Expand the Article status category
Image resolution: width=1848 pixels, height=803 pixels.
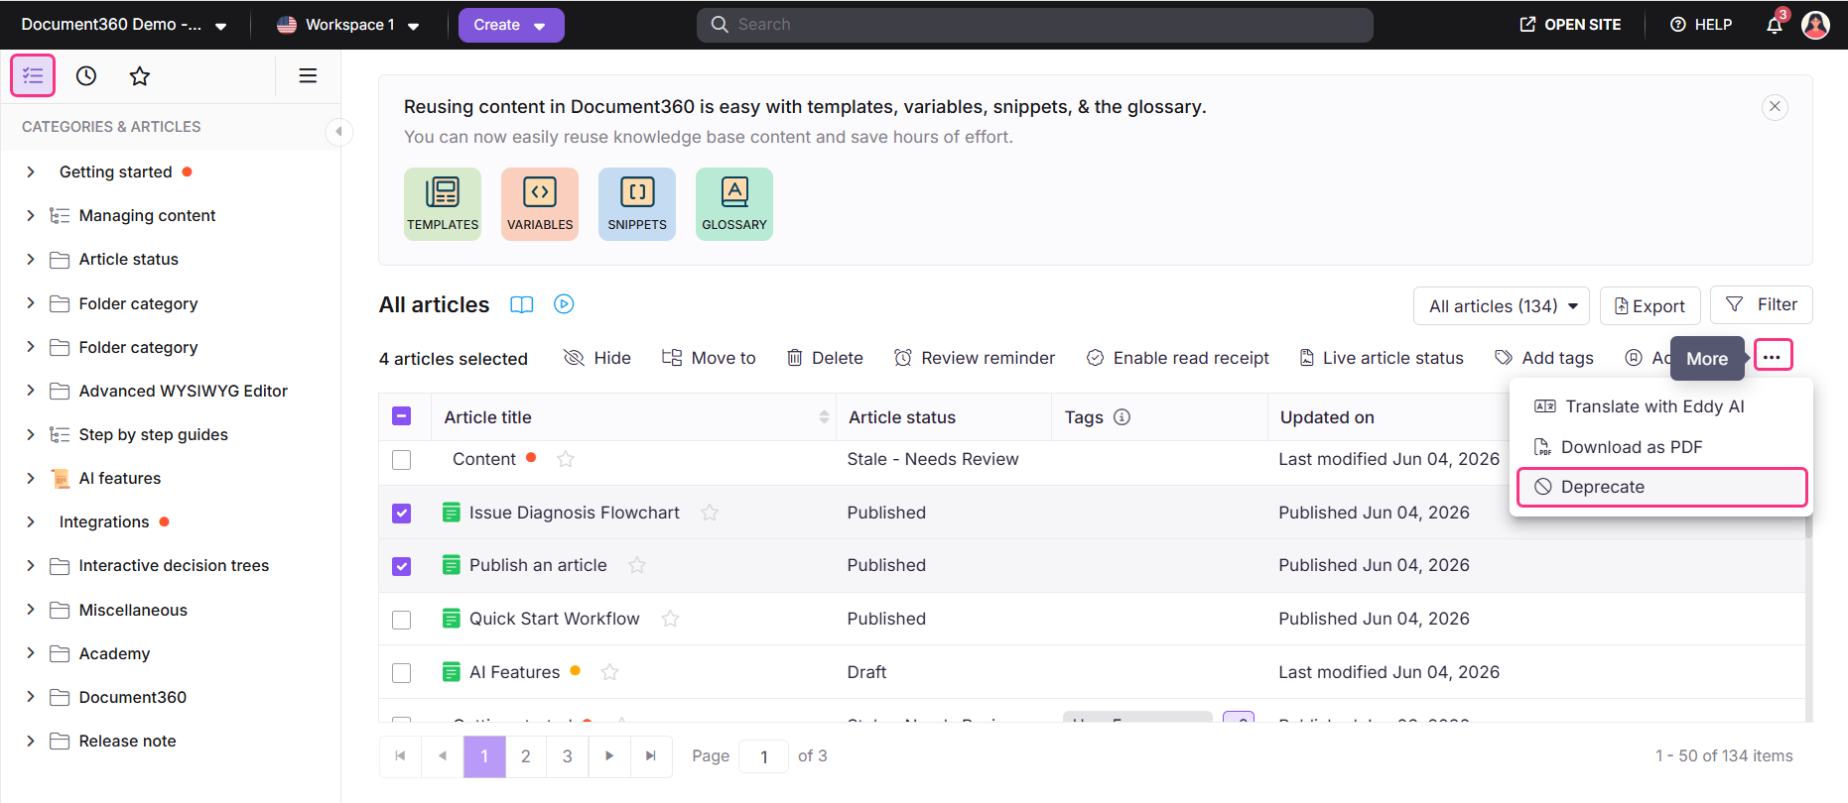[31, 259]
